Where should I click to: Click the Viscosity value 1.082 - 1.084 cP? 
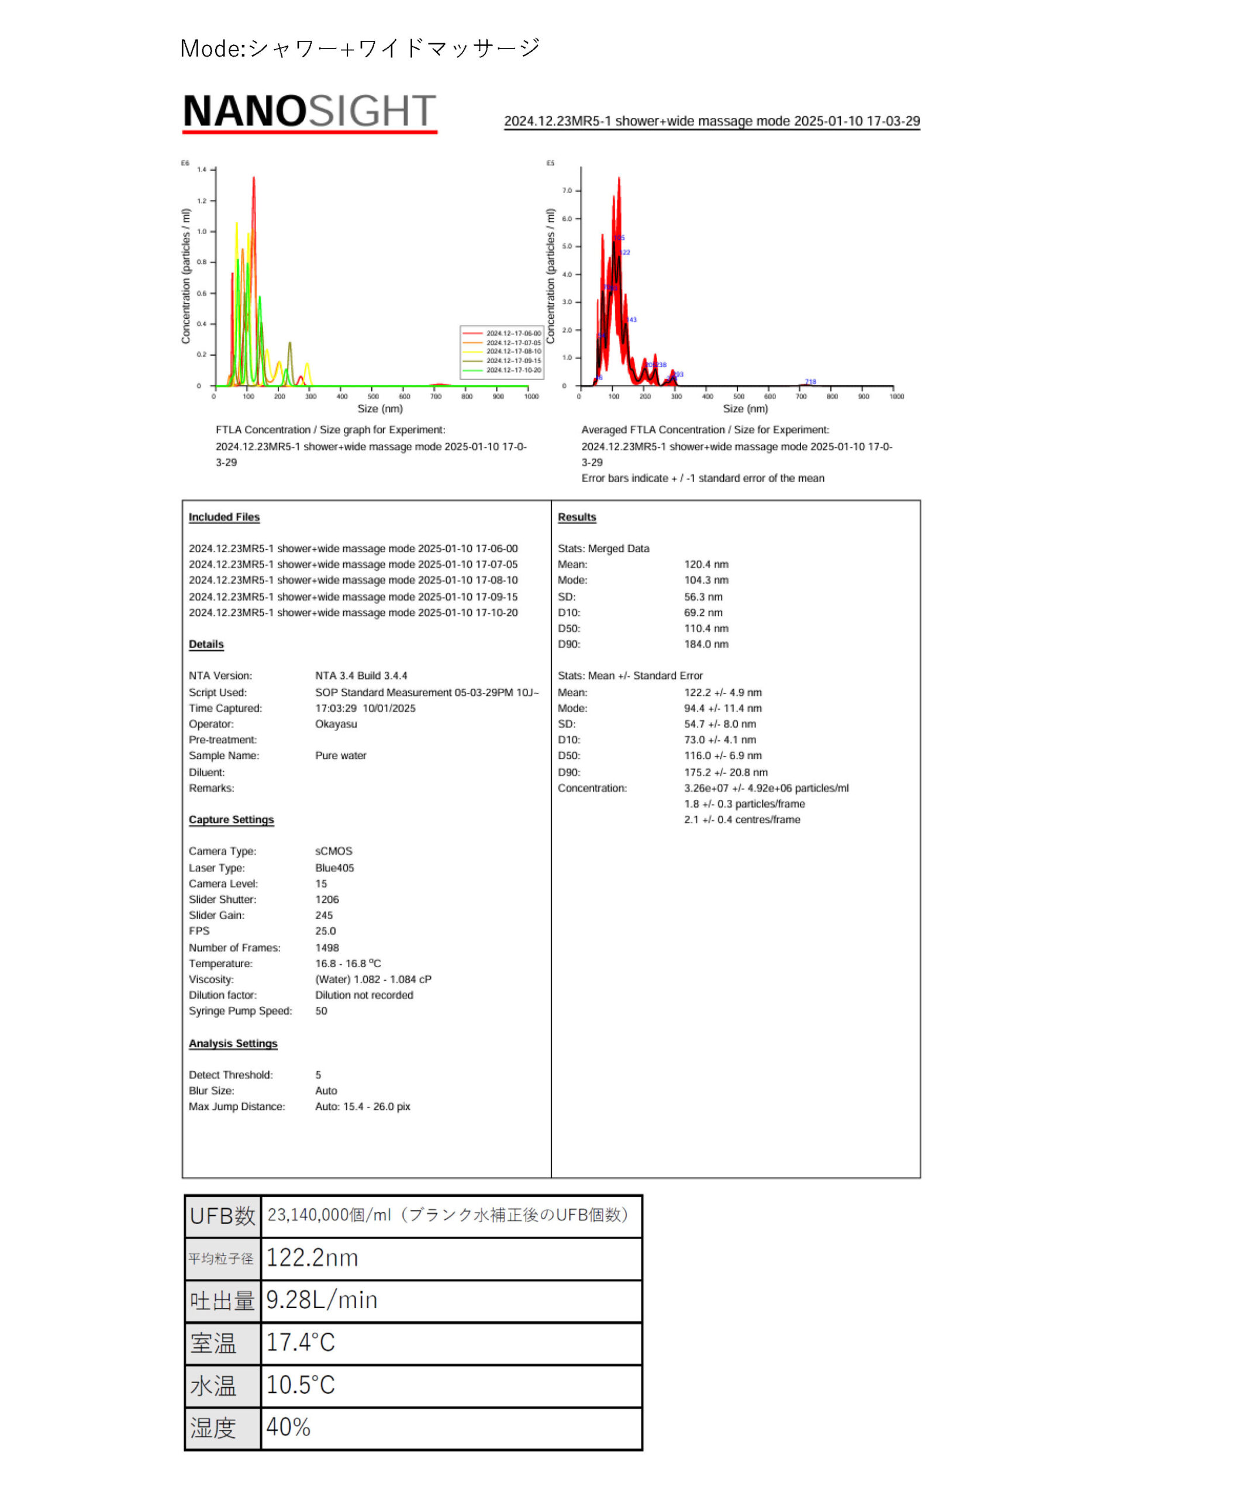point(373,979)
